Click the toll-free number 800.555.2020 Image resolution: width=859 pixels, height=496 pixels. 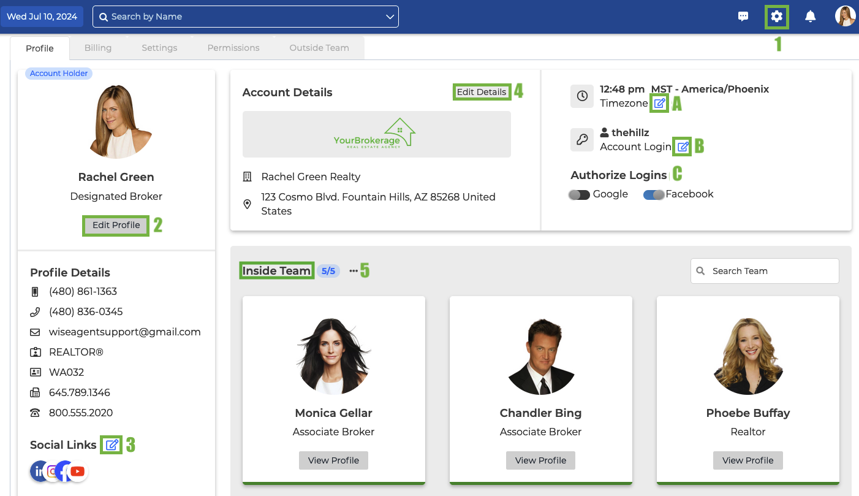pyautogui.click(x=81, y=413)
